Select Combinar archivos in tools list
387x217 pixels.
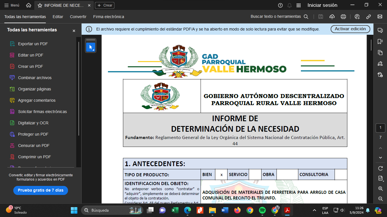(35, 78)
